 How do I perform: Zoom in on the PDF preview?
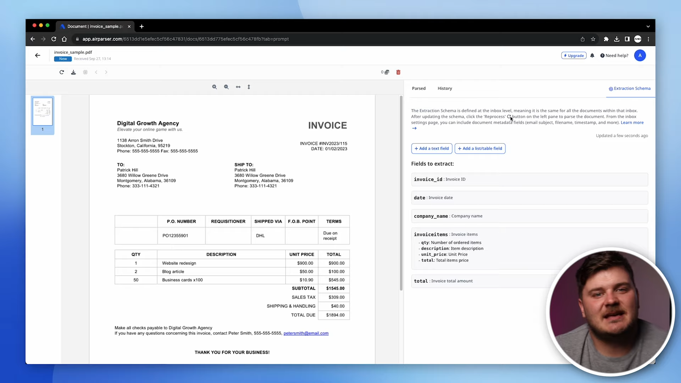[215, 87]
